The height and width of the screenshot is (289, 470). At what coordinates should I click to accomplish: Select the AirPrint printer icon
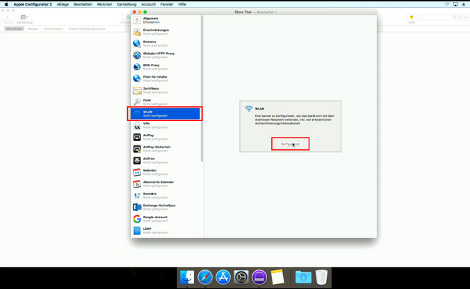[137, 160]
